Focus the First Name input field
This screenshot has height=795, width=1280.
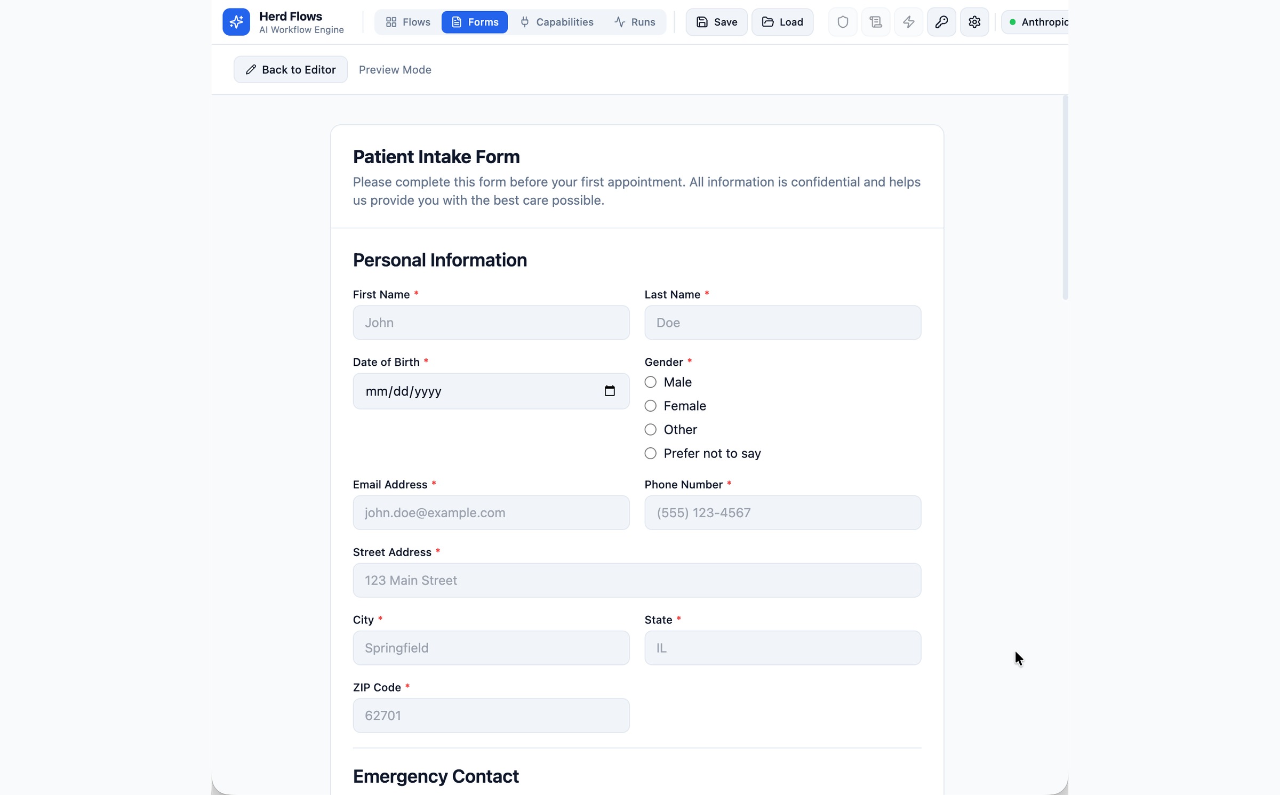click(491, 323)
